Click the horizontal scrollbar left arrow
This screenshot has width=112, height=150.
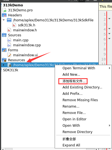click(3, 149)
